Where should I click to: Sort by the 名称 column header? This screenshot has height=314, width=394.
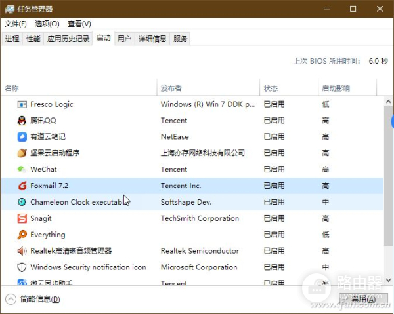click(79, 88)
